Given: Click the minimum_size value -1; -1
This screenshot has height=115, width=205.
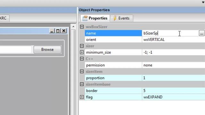Looking at the screenshot, I should 173,52.
